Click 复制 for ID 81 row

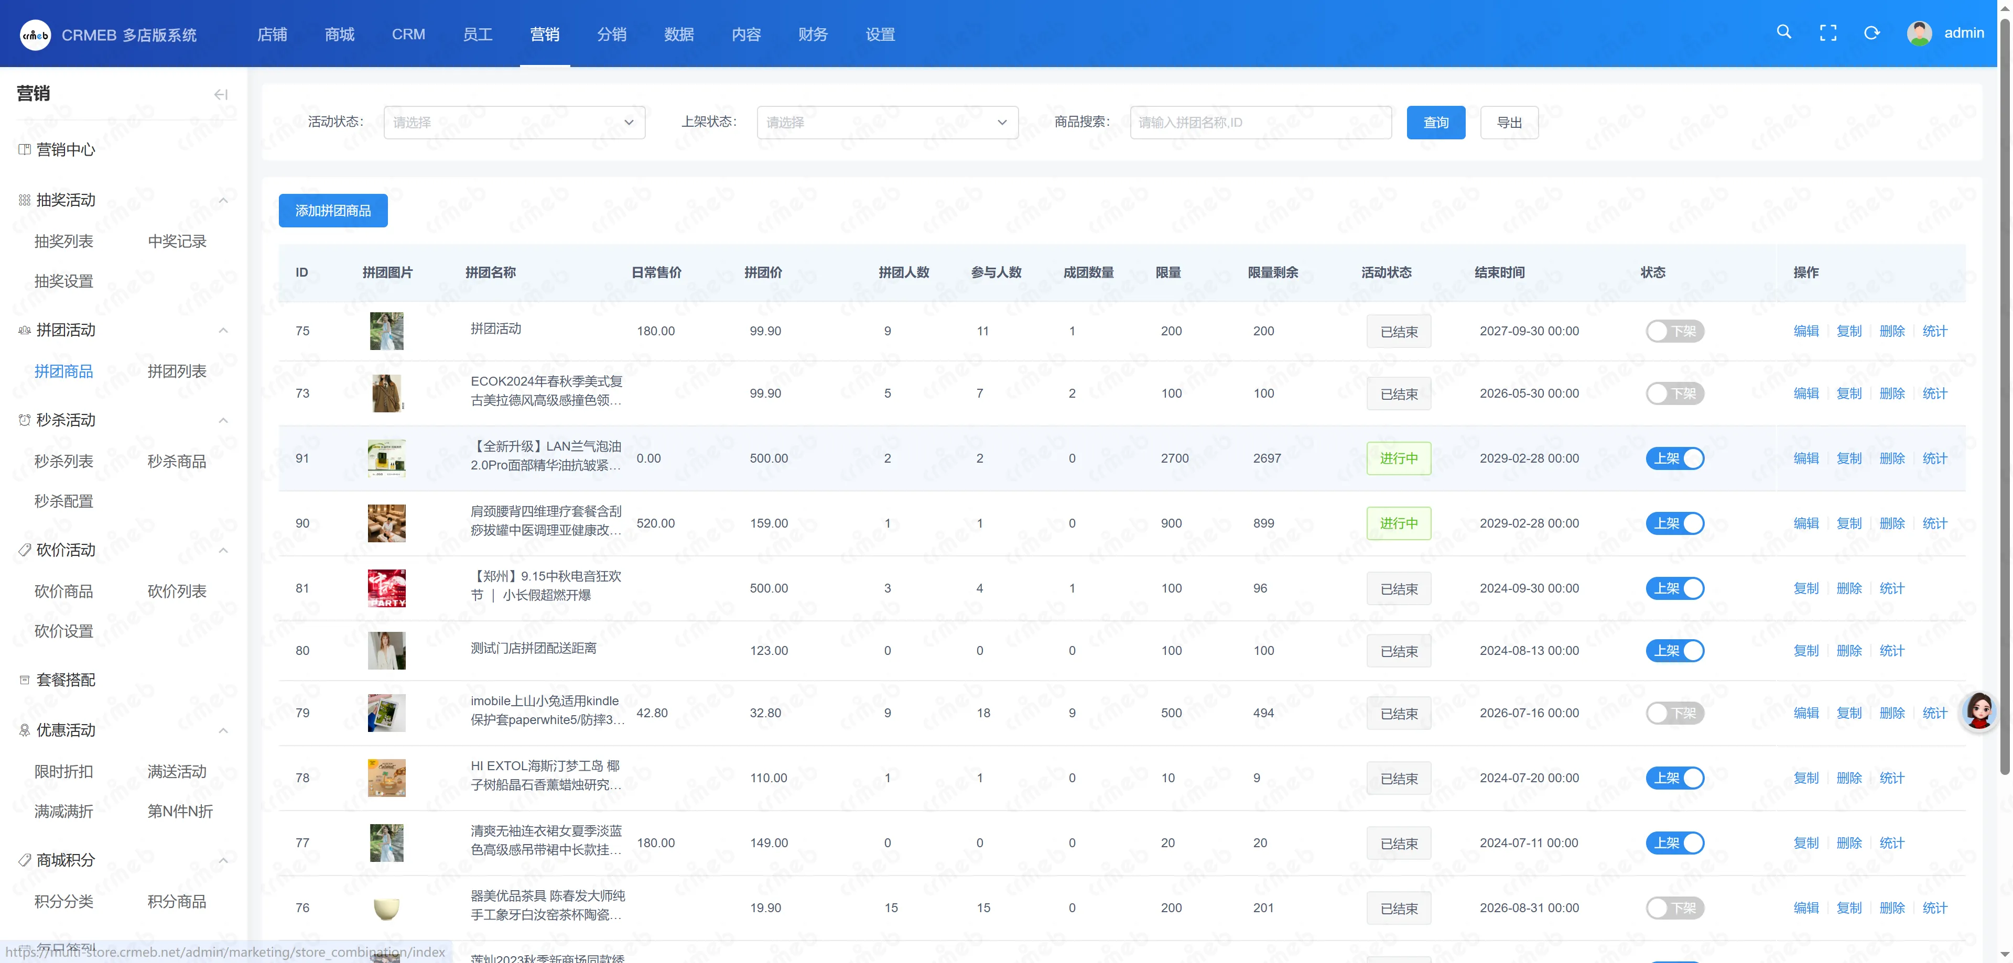(1805, 588)
